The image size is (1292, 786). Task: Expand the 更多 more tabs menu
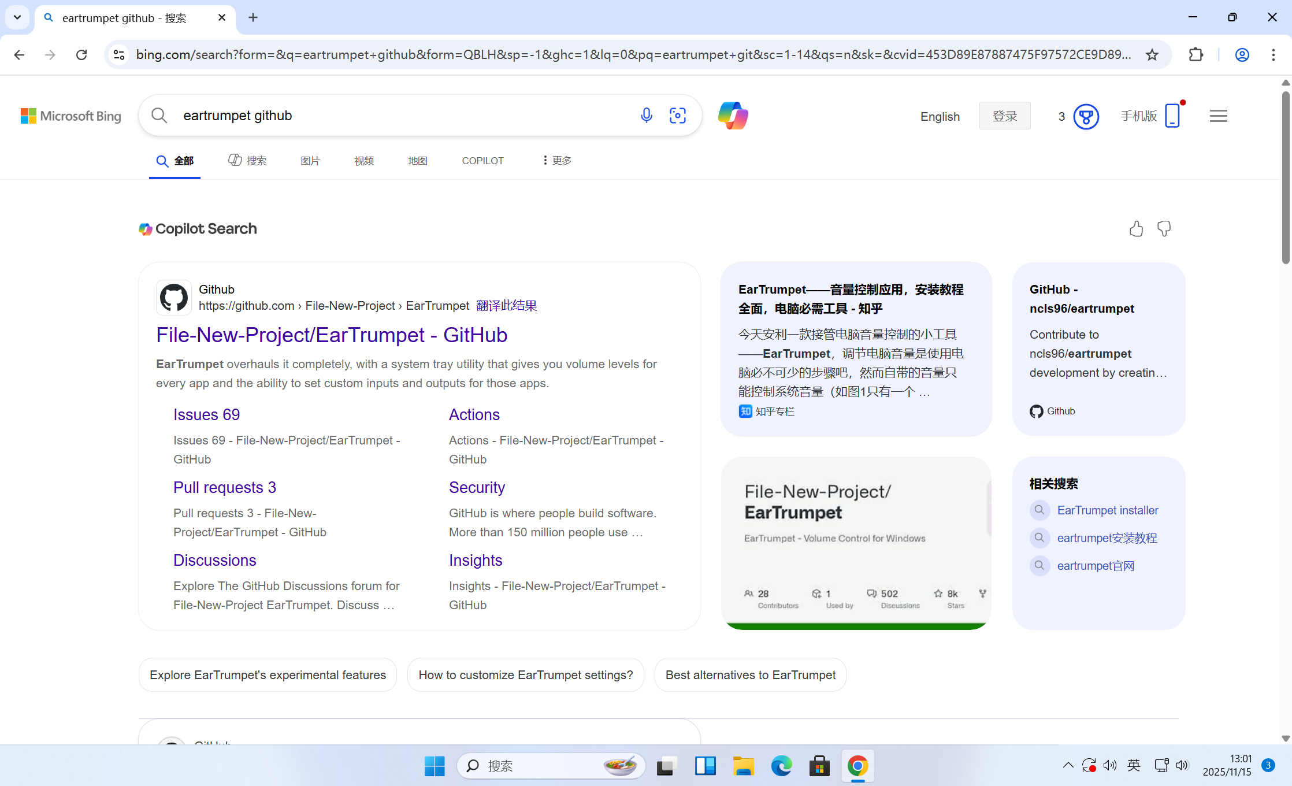557,161
